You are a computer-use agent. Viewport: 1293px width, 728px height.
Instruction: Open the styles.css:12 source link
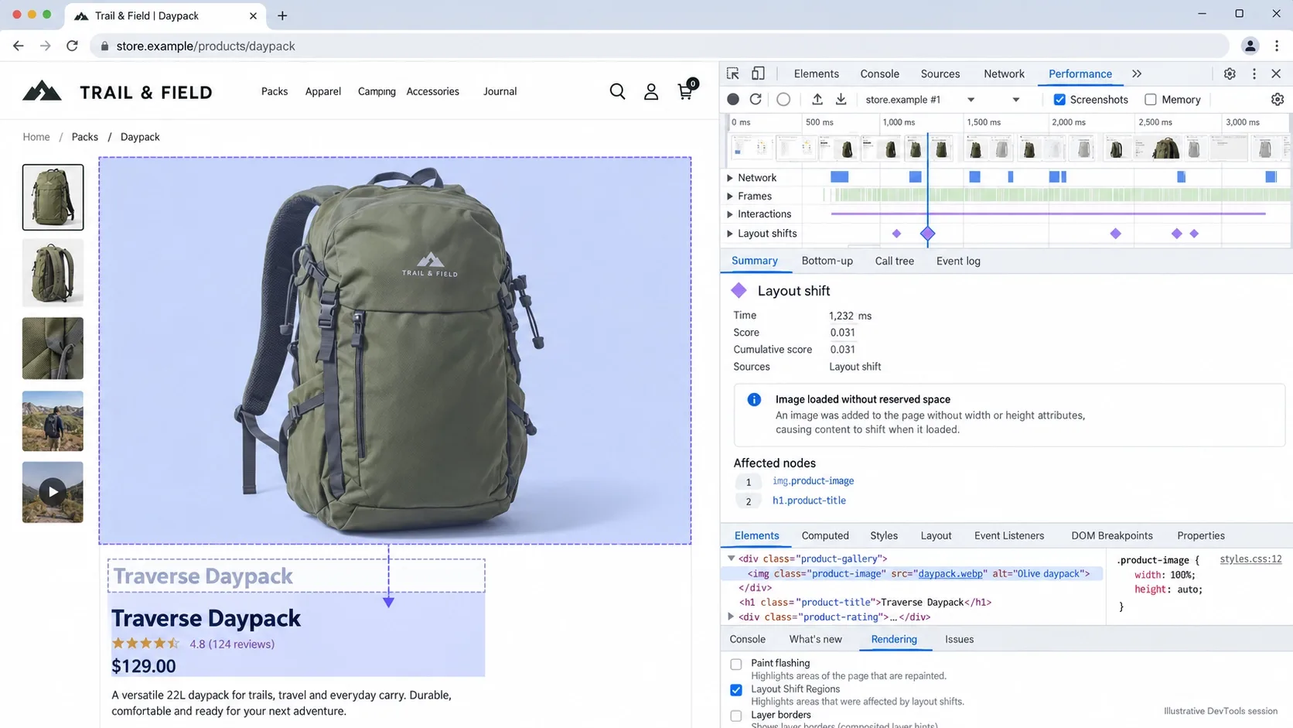pos(1250,559)
